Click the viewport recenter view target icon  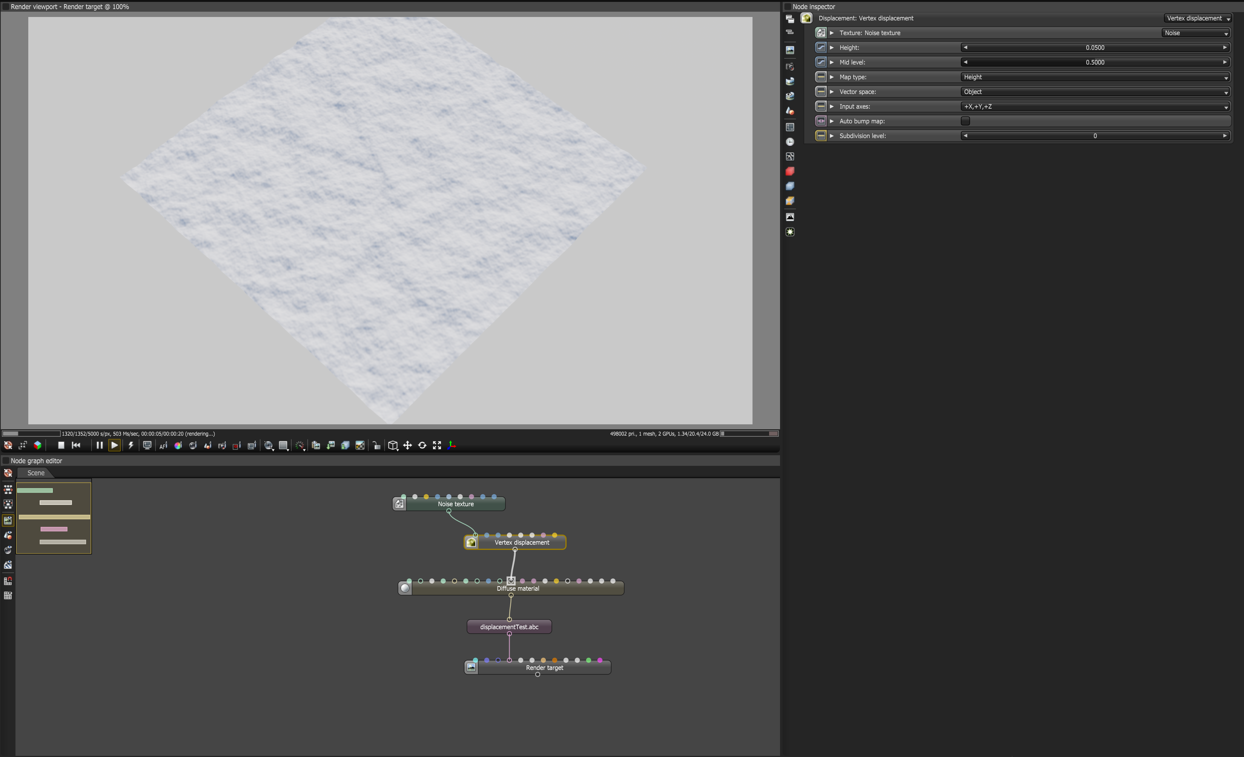click(x=8, y=445)
